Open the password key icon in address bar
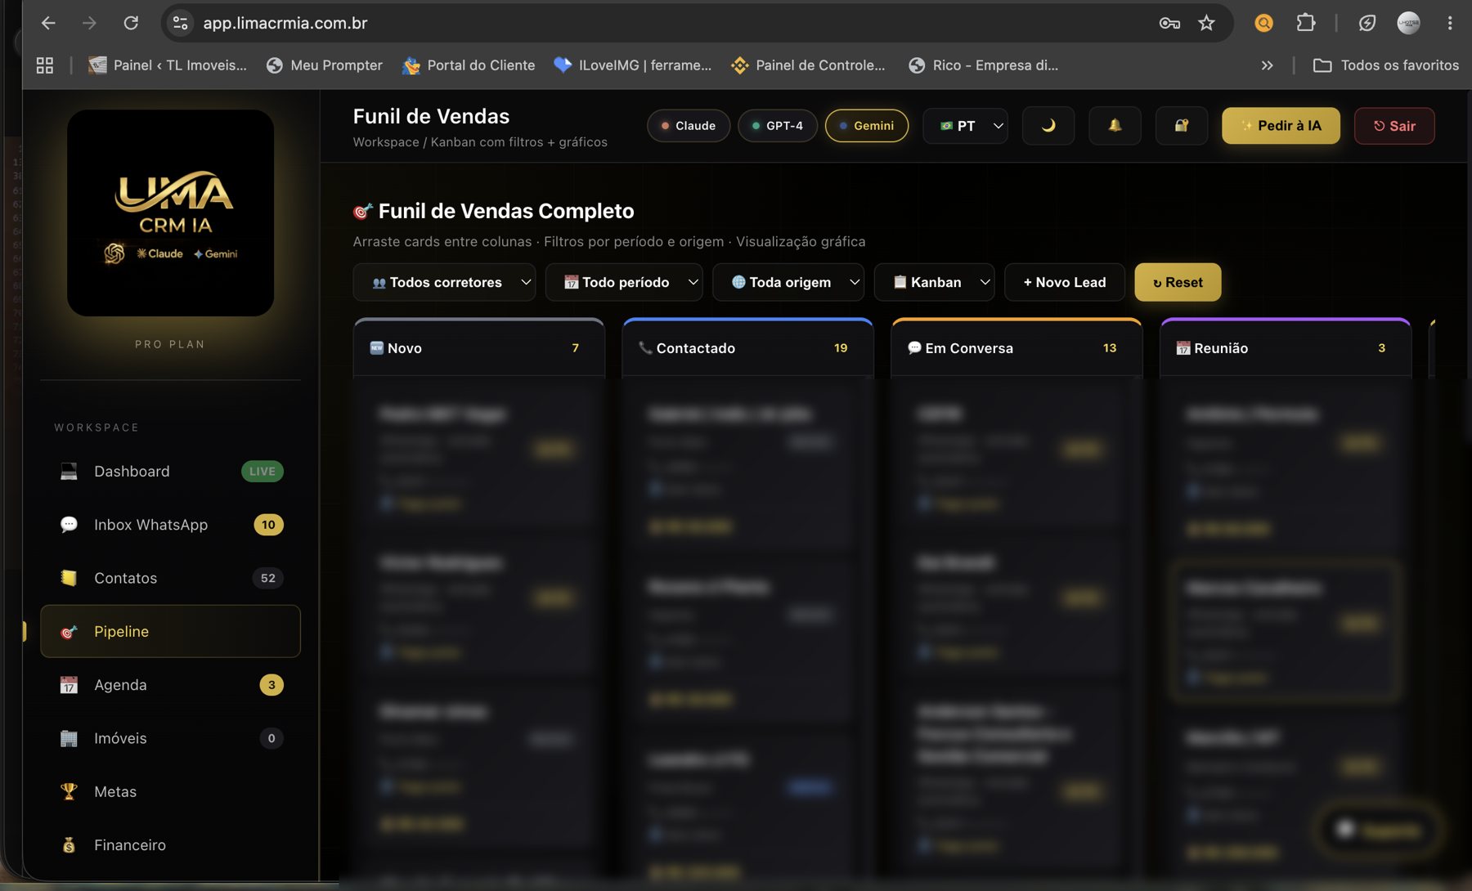 pos(1169,23)
